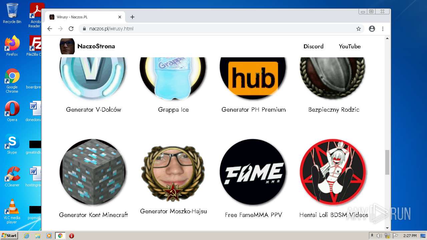Open Chrome's three-dot menu

tap(383, 29)
